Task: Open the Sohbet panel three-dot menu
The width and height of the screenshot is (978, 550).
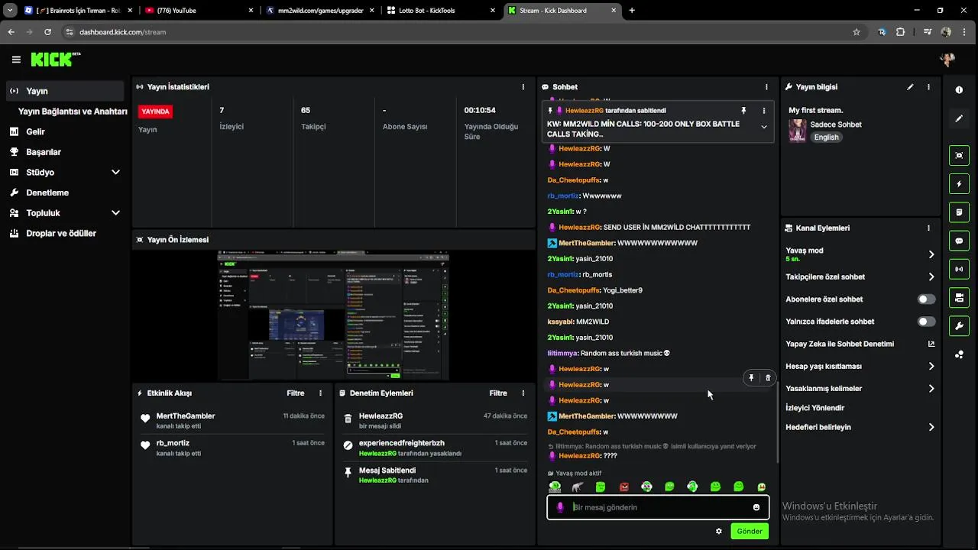Action: tap(766, 87)
